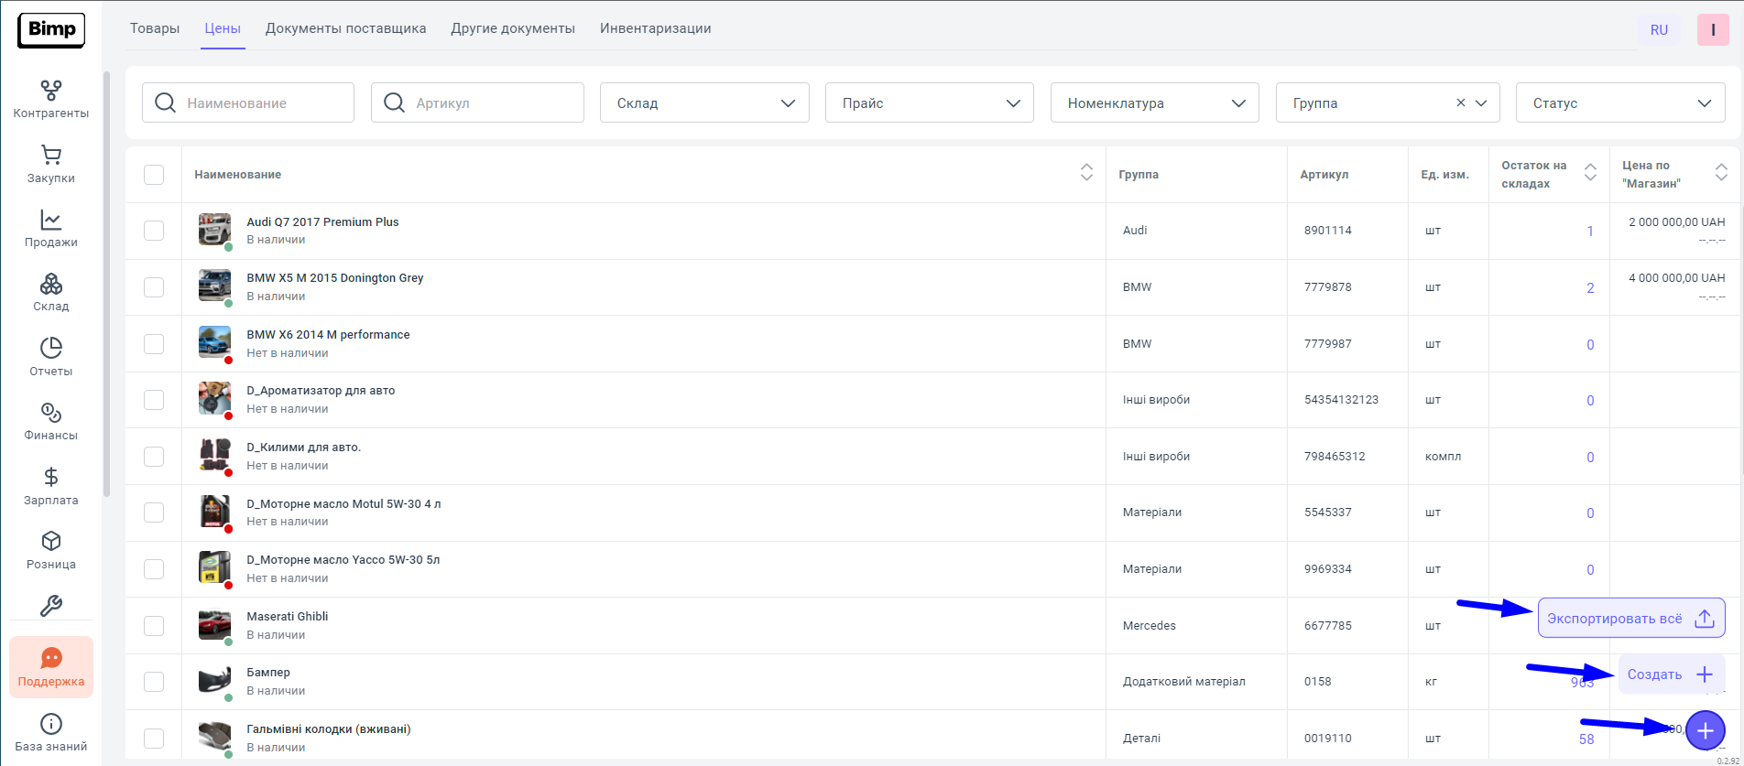The height and width of the screenshot is (766, 1744).
Task: Tick the select-all checkbox in table header
Action: [154, 175]
